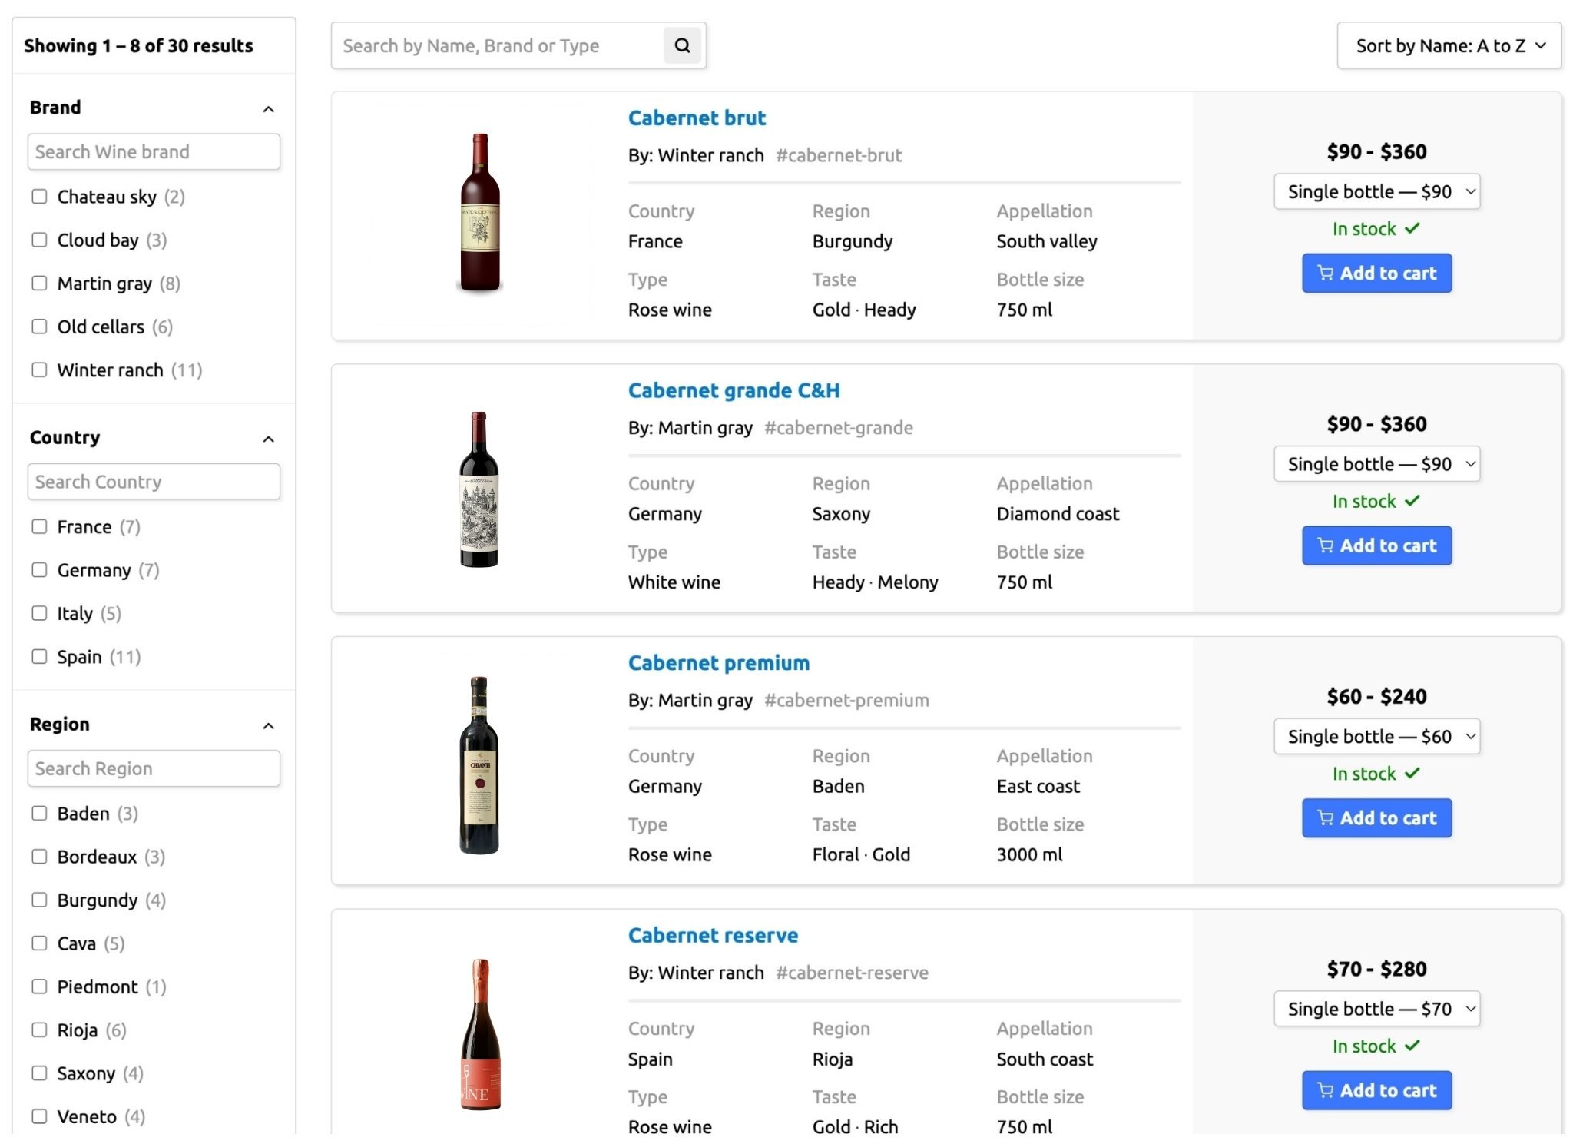Open Cabernet grande bottle quantity dropdown
1573x1144 pixels.
pos(1376,464)
